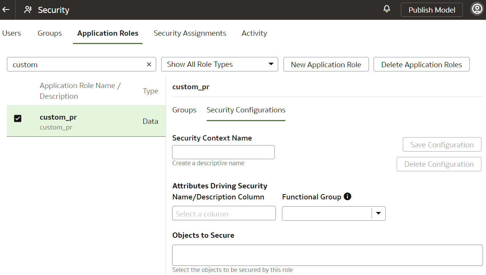Image resolution: width=486 pixels, height=275 pixels.
Task: Click the Security users icon in header
Action: coord(28,10)
